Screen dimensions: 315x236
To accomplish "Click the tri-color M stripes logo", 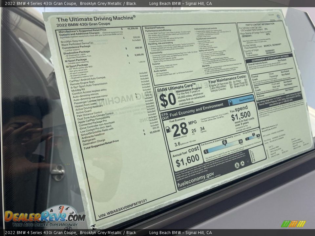I will [293, 224].
